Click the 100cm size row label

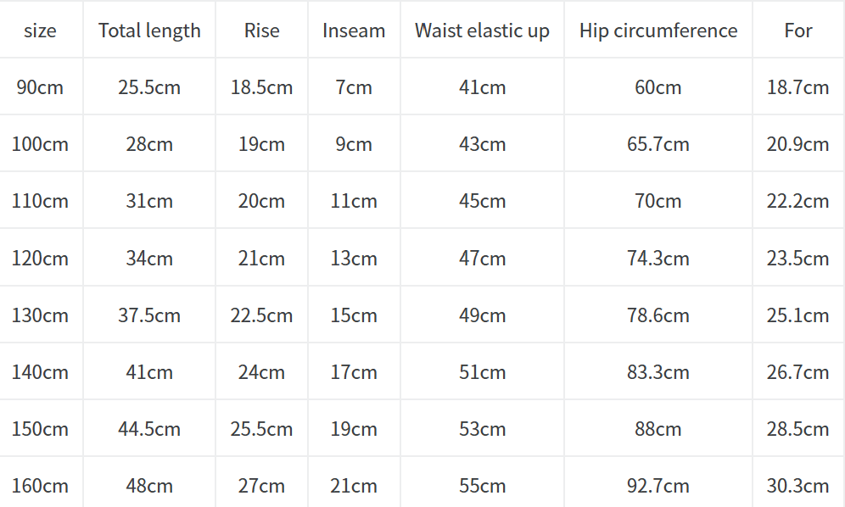click(40, 144)
